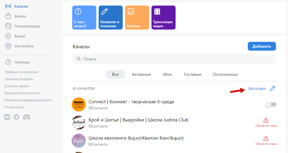Click warning icon for Крой и Шитье channel
Screen dimensions: 288x153
coord(266,120)
